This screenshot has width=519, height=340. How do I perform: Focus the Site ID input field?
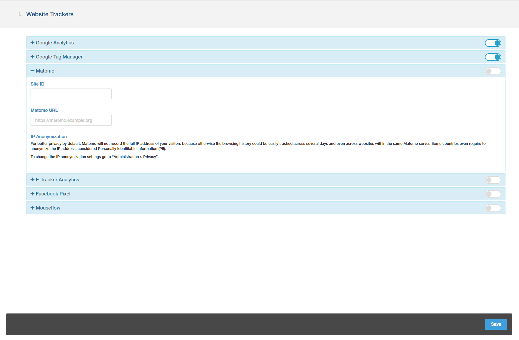[x=71, y=94]
